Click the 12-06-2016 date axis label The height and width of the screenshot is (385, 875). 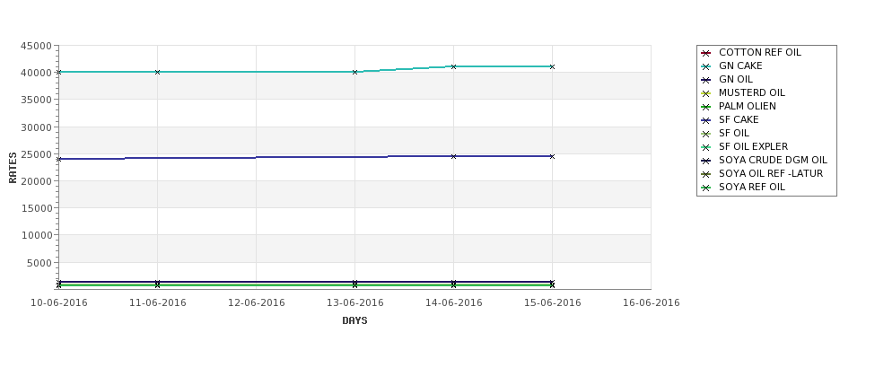(x=256, y=302)
